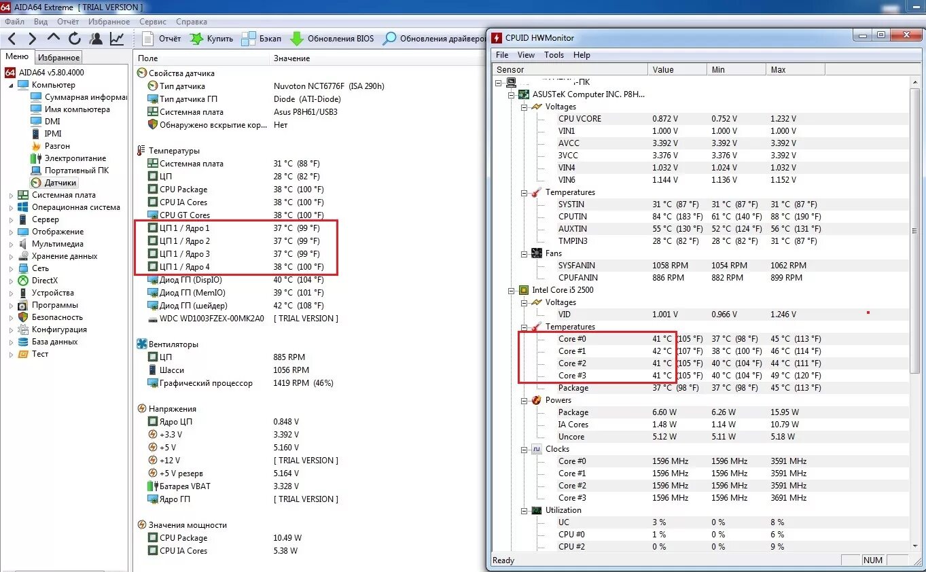
Task: Collapse the Intel Core i5 2500 node
Action: click(512, 290)
